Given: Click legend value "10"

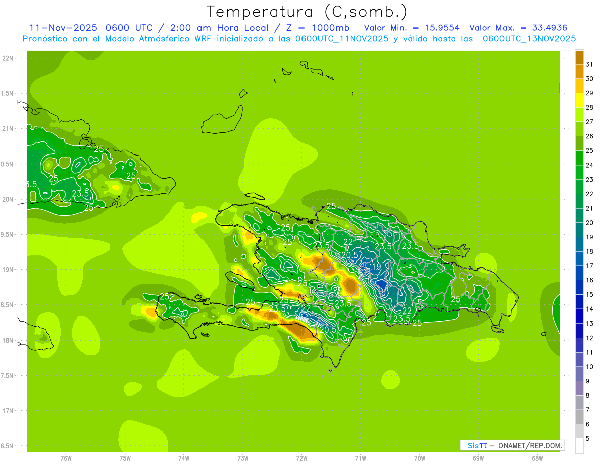Looking at the screenshot, I should click(x=590, y=367).
